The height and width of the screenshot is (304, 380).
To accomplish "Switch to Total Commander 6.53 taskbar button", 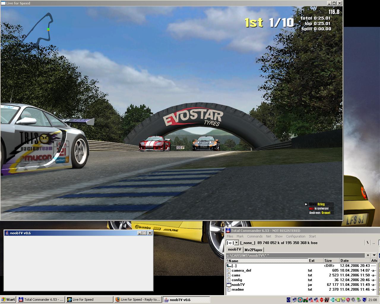I will pos(41,300).
